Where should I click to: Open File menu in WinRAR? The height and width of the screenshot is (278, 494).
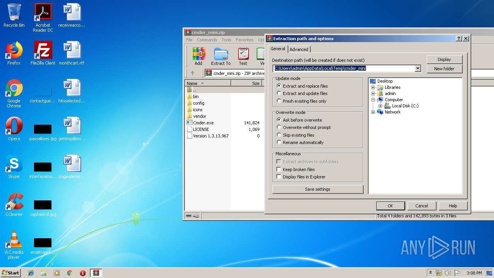click(189, 40)
